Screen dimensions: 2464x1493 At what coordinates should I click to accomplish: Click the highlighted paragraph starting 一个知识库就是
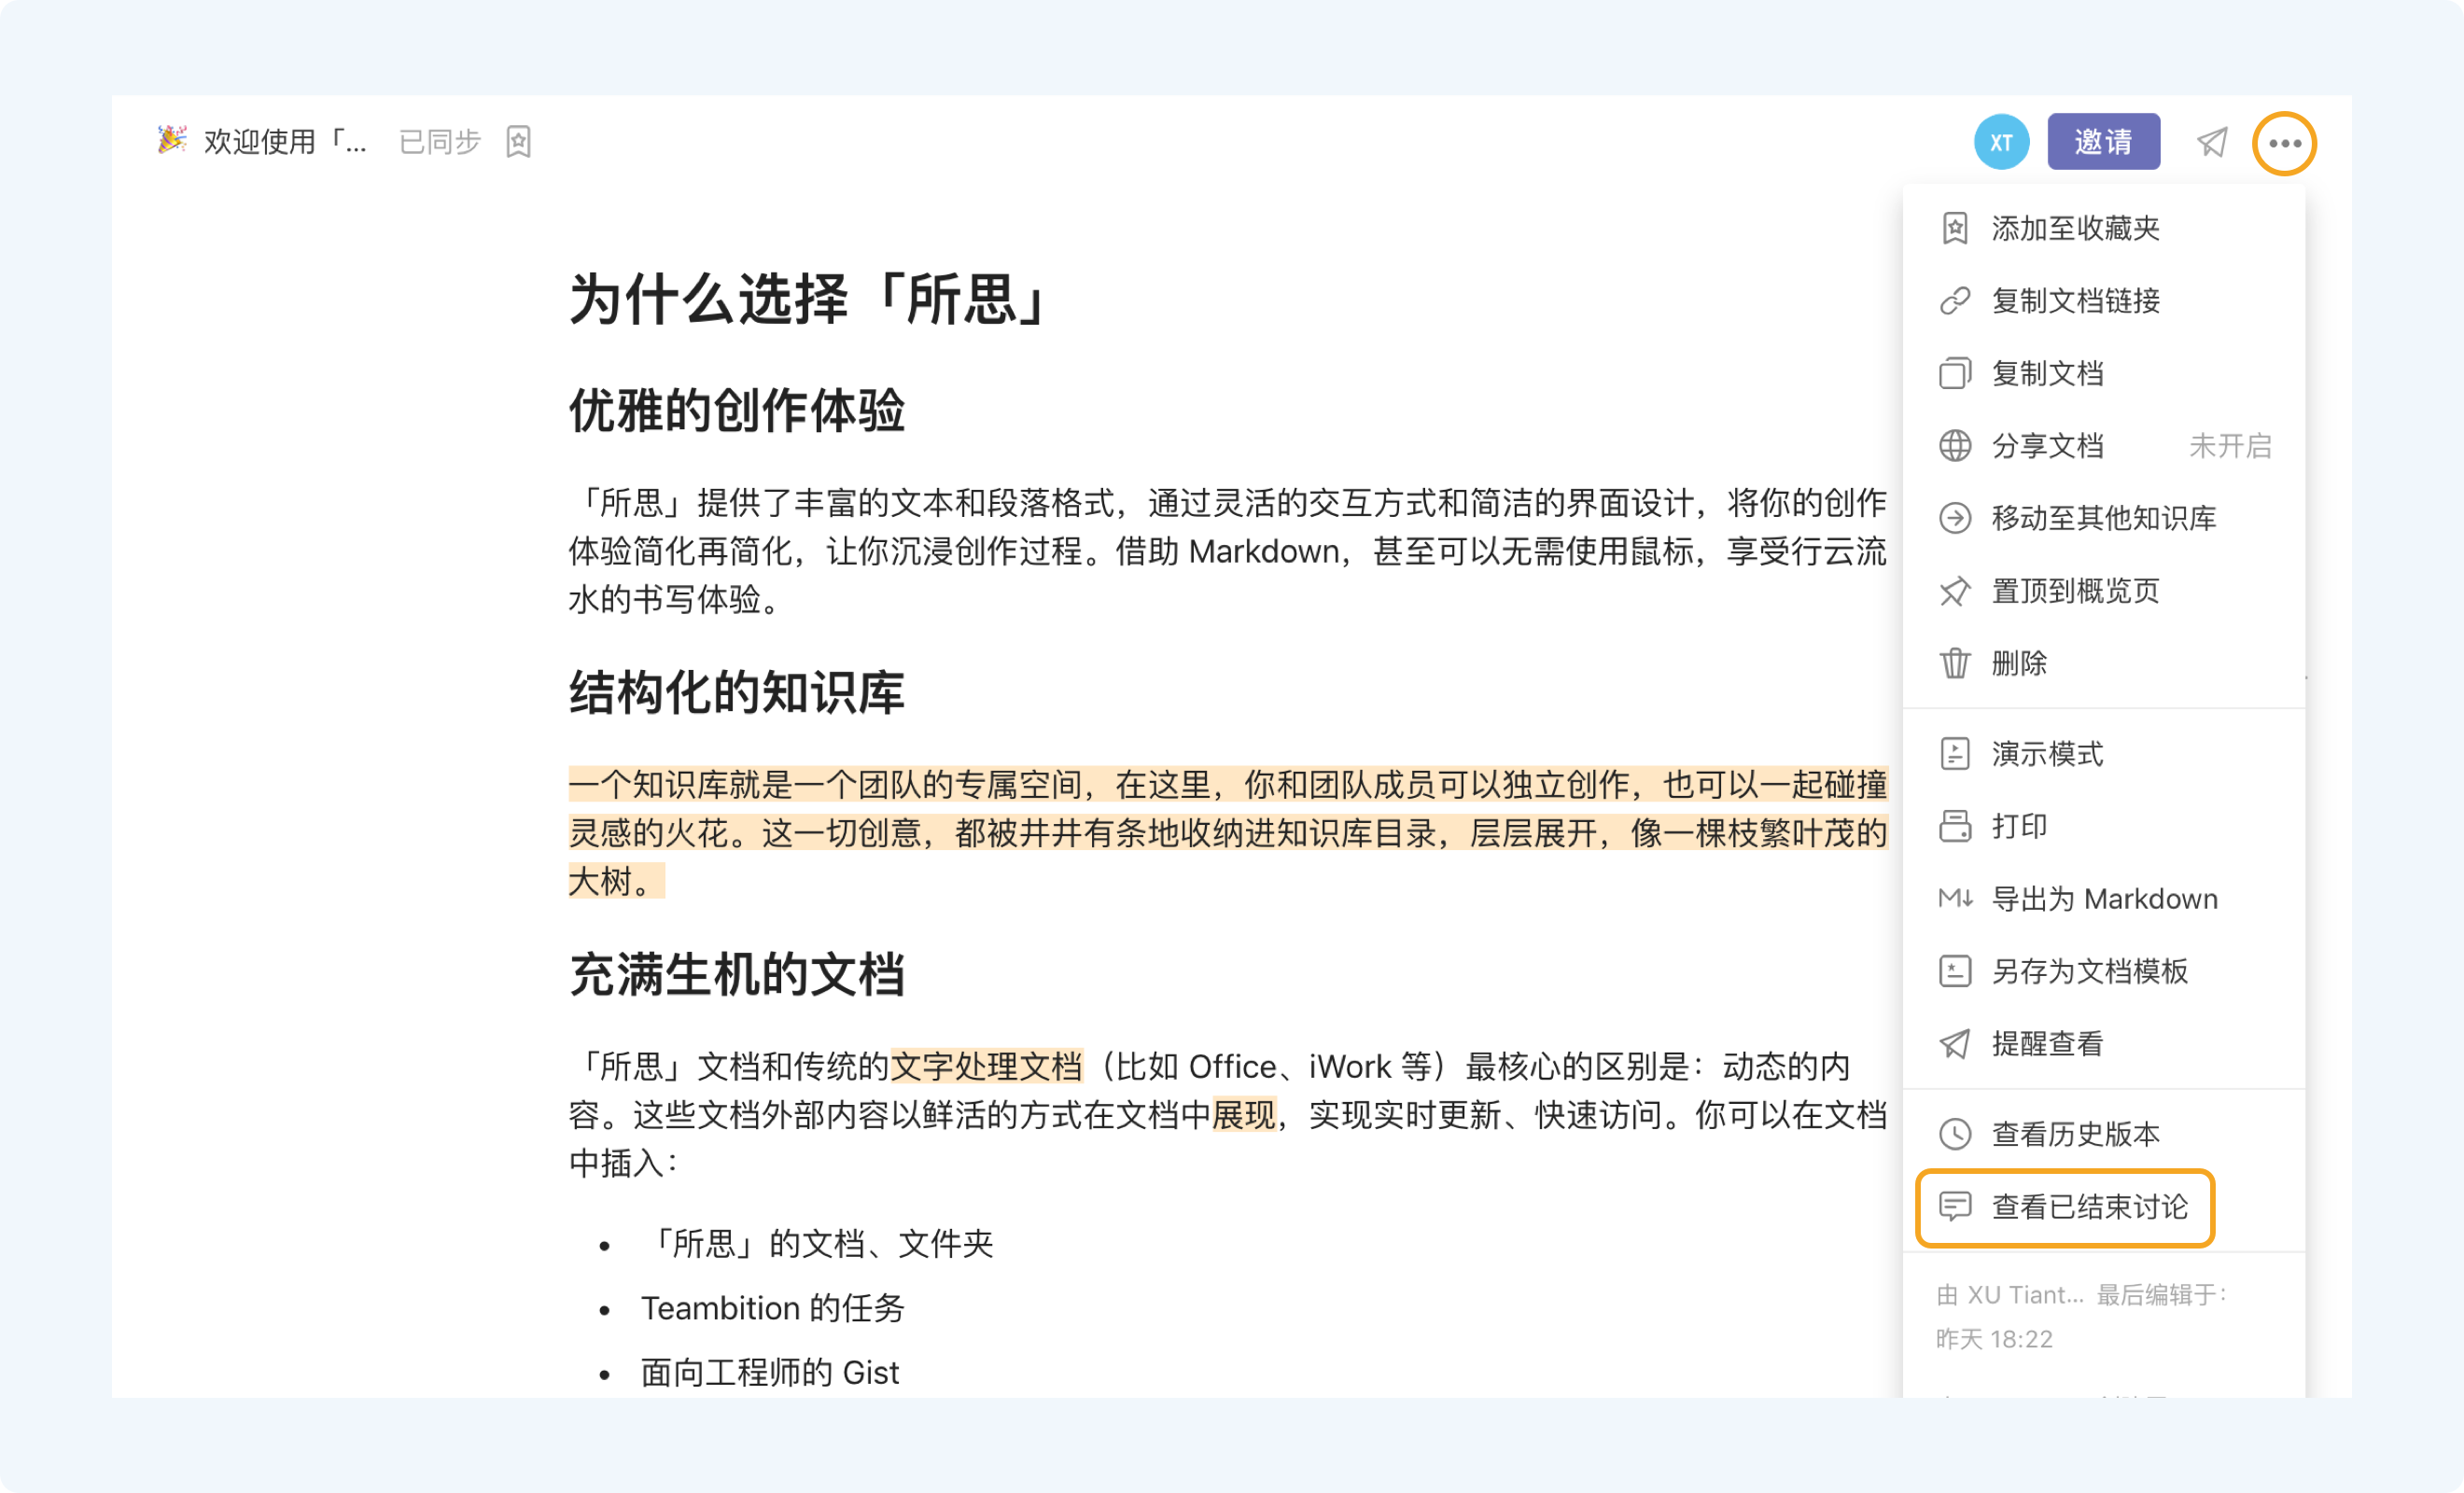tap(1228, 833)
